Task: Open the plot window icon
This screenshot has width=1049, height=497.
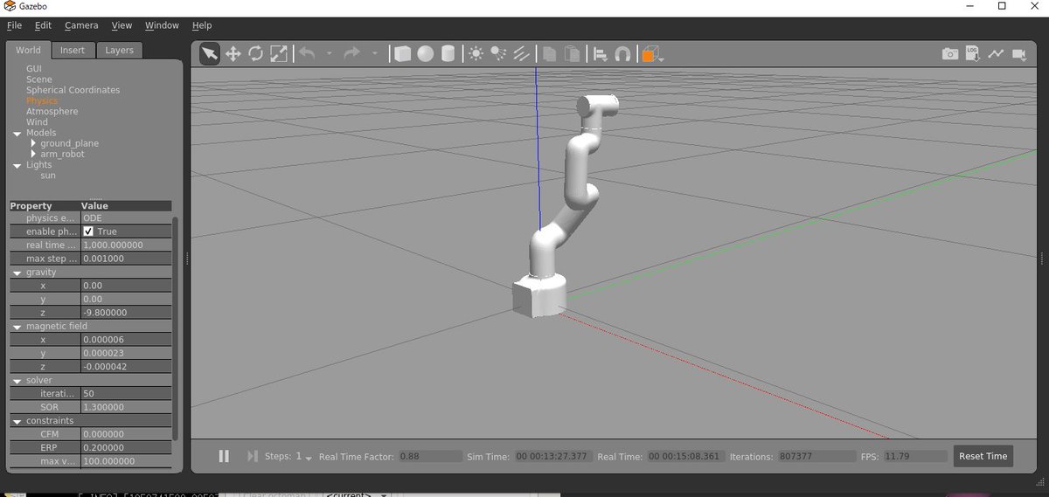Action: [x=996, y=54]
